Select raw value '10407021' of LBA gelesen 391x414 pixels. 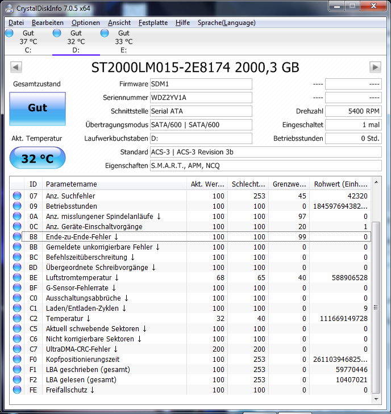pyautogui.click(x=352, y=379)
